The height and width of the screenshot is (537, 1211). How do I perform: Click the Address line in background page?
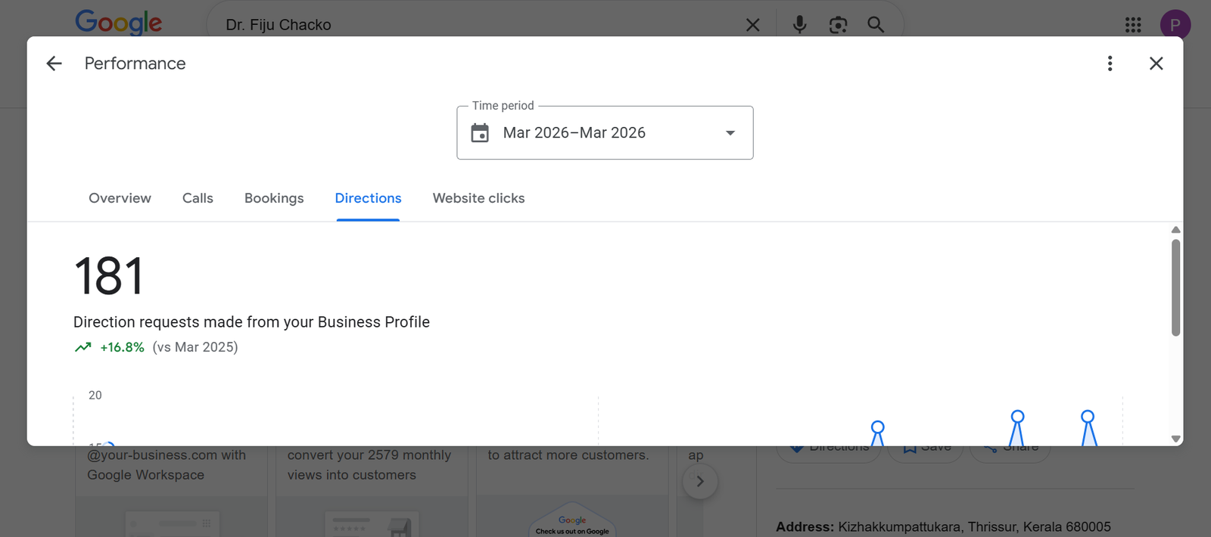[x=943, y=526]
